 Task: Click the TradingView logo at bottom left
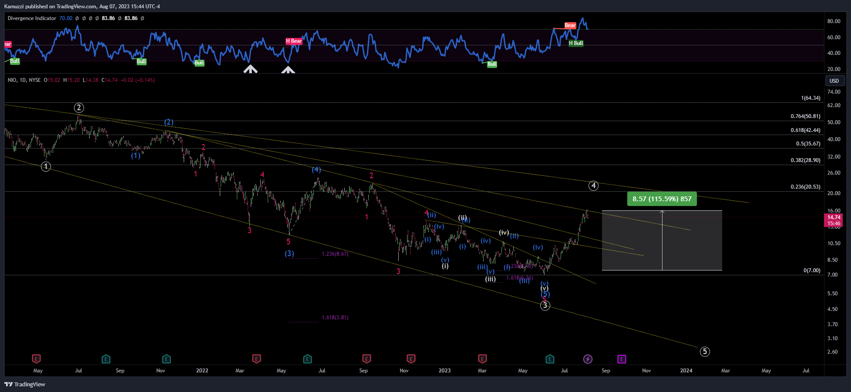click(x=25, y=384)
